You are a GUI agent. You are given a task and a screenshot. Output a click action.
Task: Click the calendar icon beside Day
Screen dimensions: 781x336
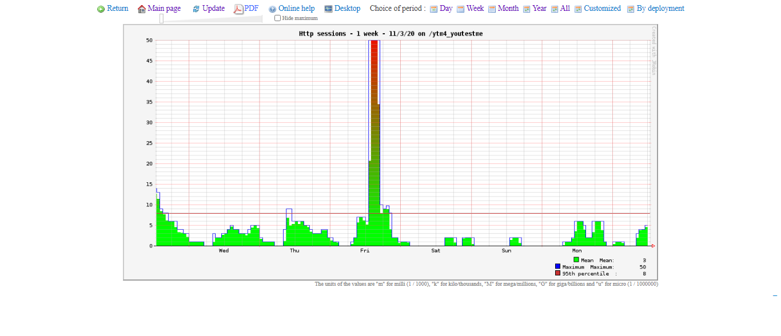(433, 9)
